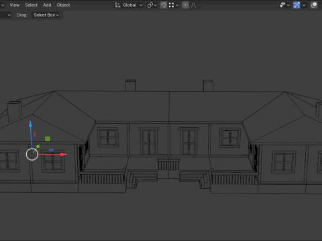Click the red X-axis gizmo arrow

[x=64, y=155]
